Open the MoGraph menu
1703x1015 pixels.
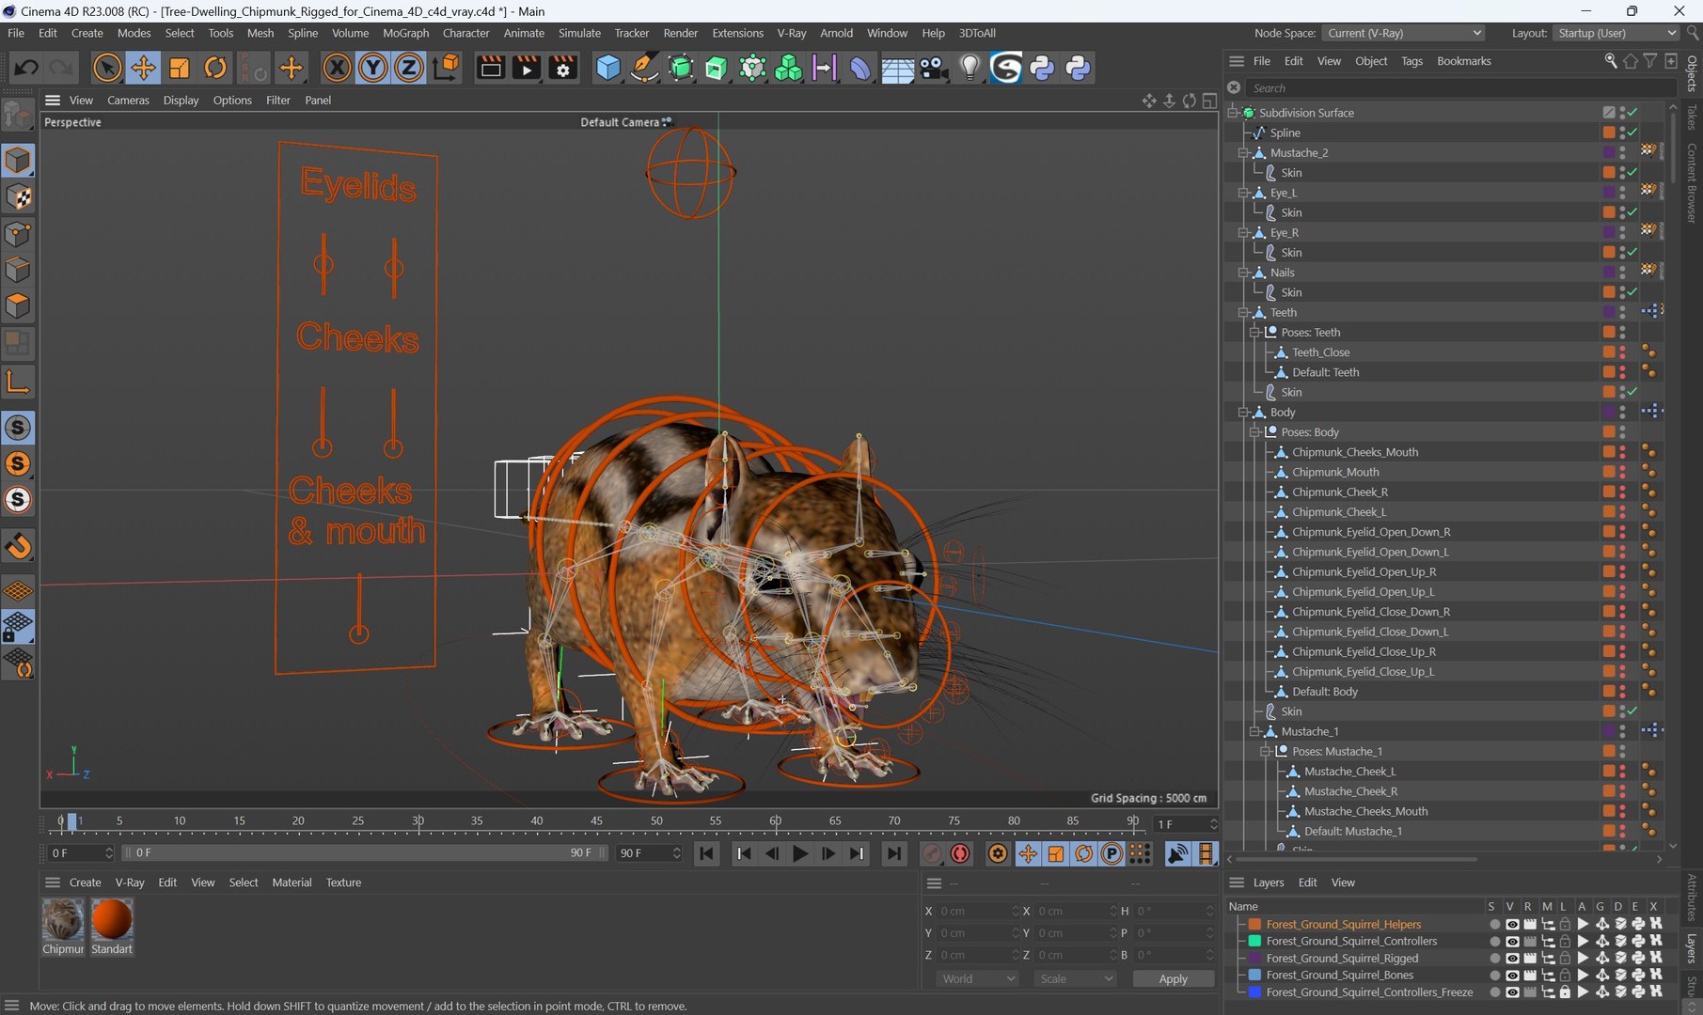pos(405,33)
